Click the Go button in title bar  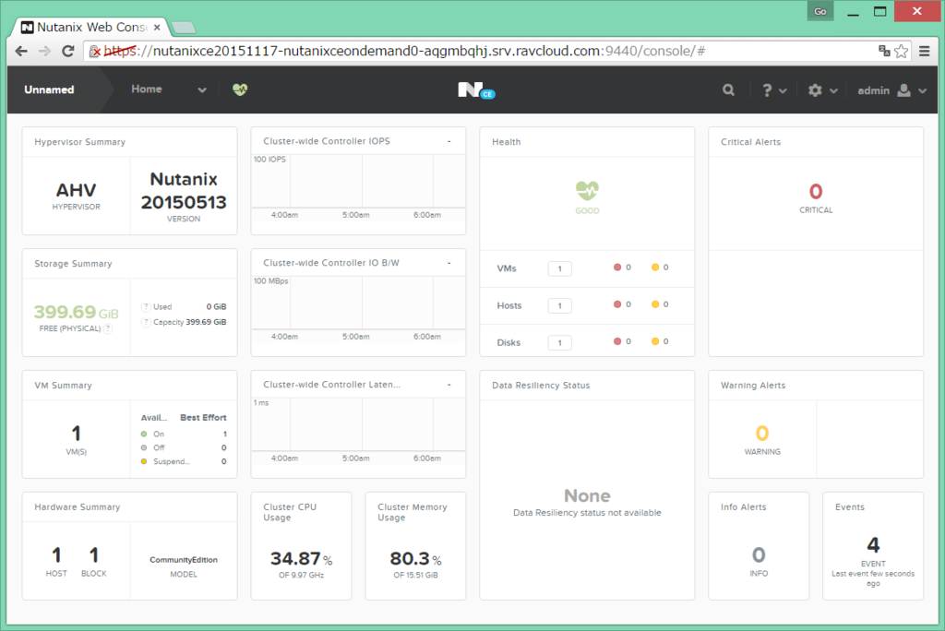click(820, 11)
